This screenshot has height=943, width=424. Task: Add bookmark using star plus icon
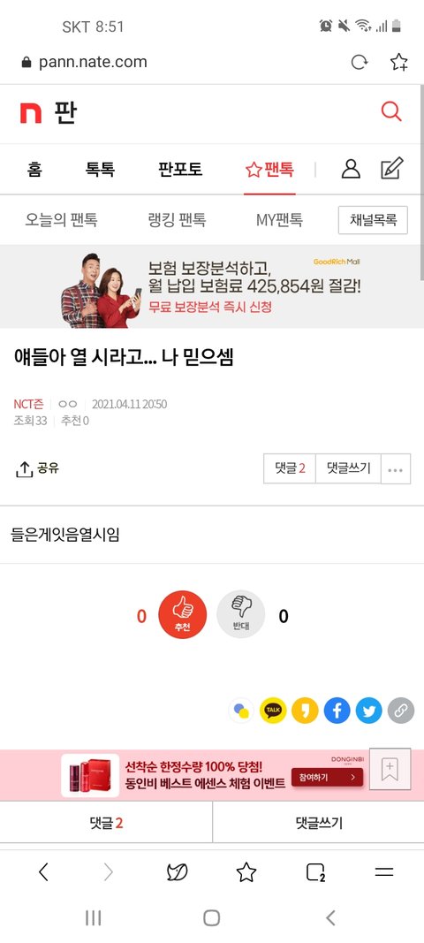(x=398, y=62)
